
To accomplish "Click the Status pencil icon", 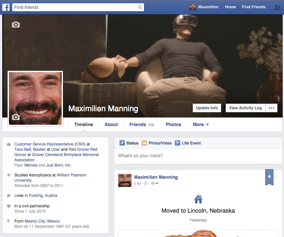I will [x=122, y=143].
